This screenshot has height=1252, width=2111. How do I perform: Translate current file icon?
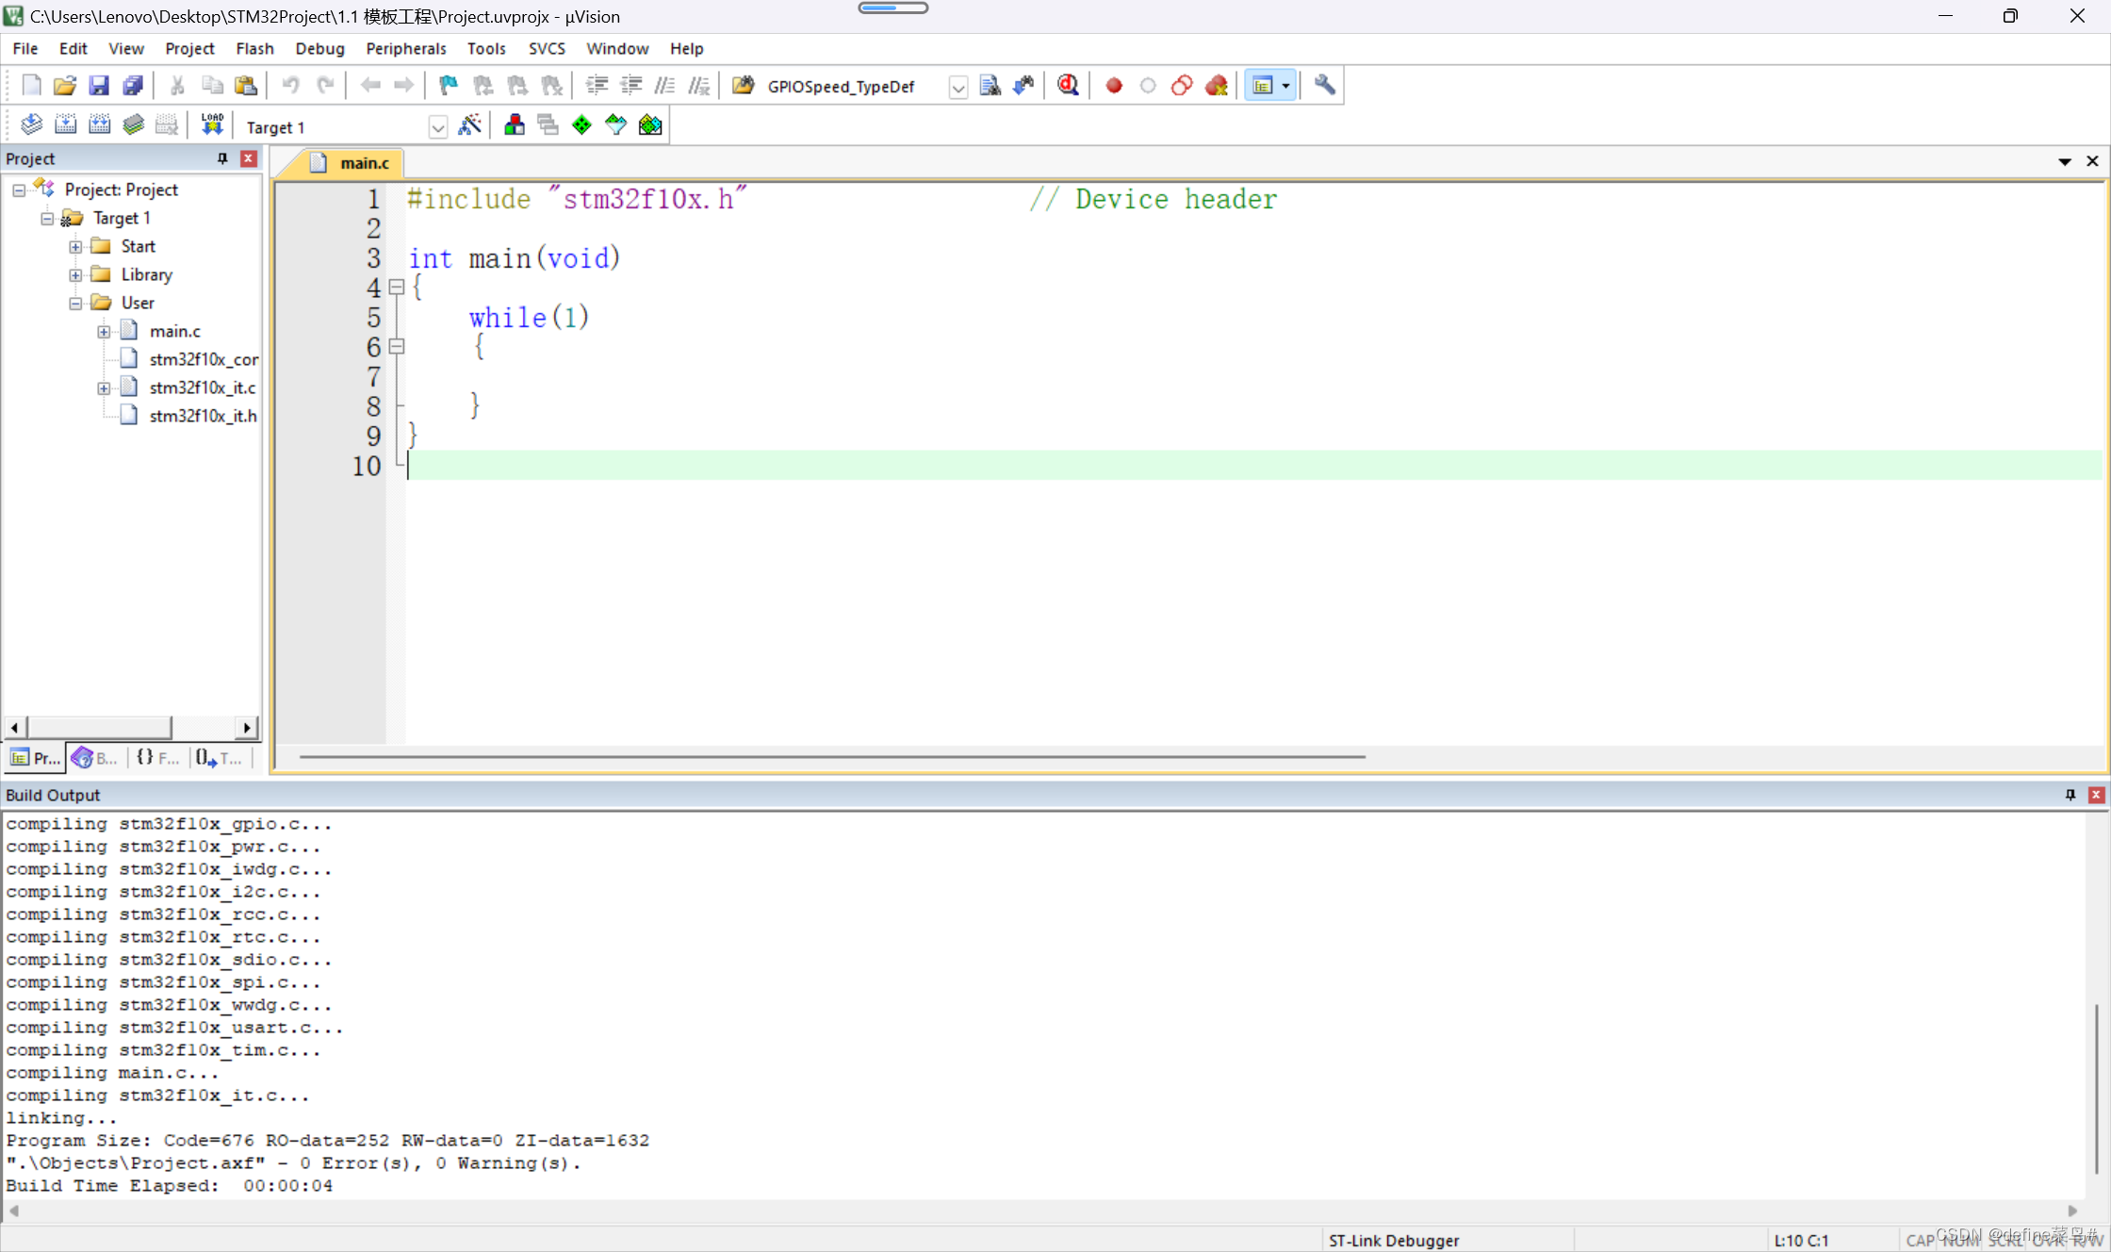point(31,125)
